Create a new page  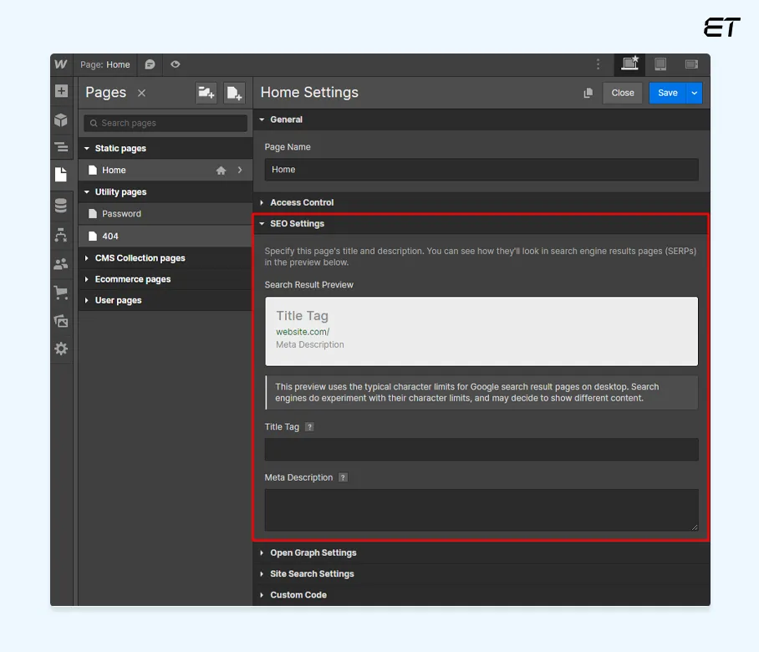point(234,93)
